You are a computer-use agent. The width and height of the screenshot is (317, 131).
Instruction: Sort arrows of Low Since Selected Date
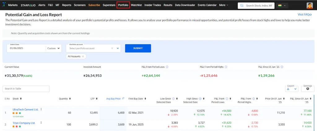177,99
